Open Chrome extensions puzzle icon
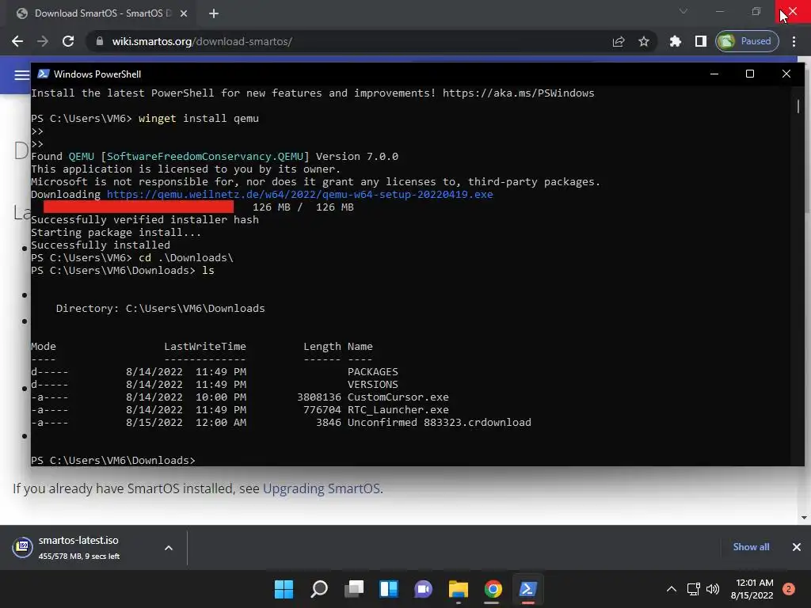Image resolution: width=811 pixels, height=608 pixels. (675, 41)
